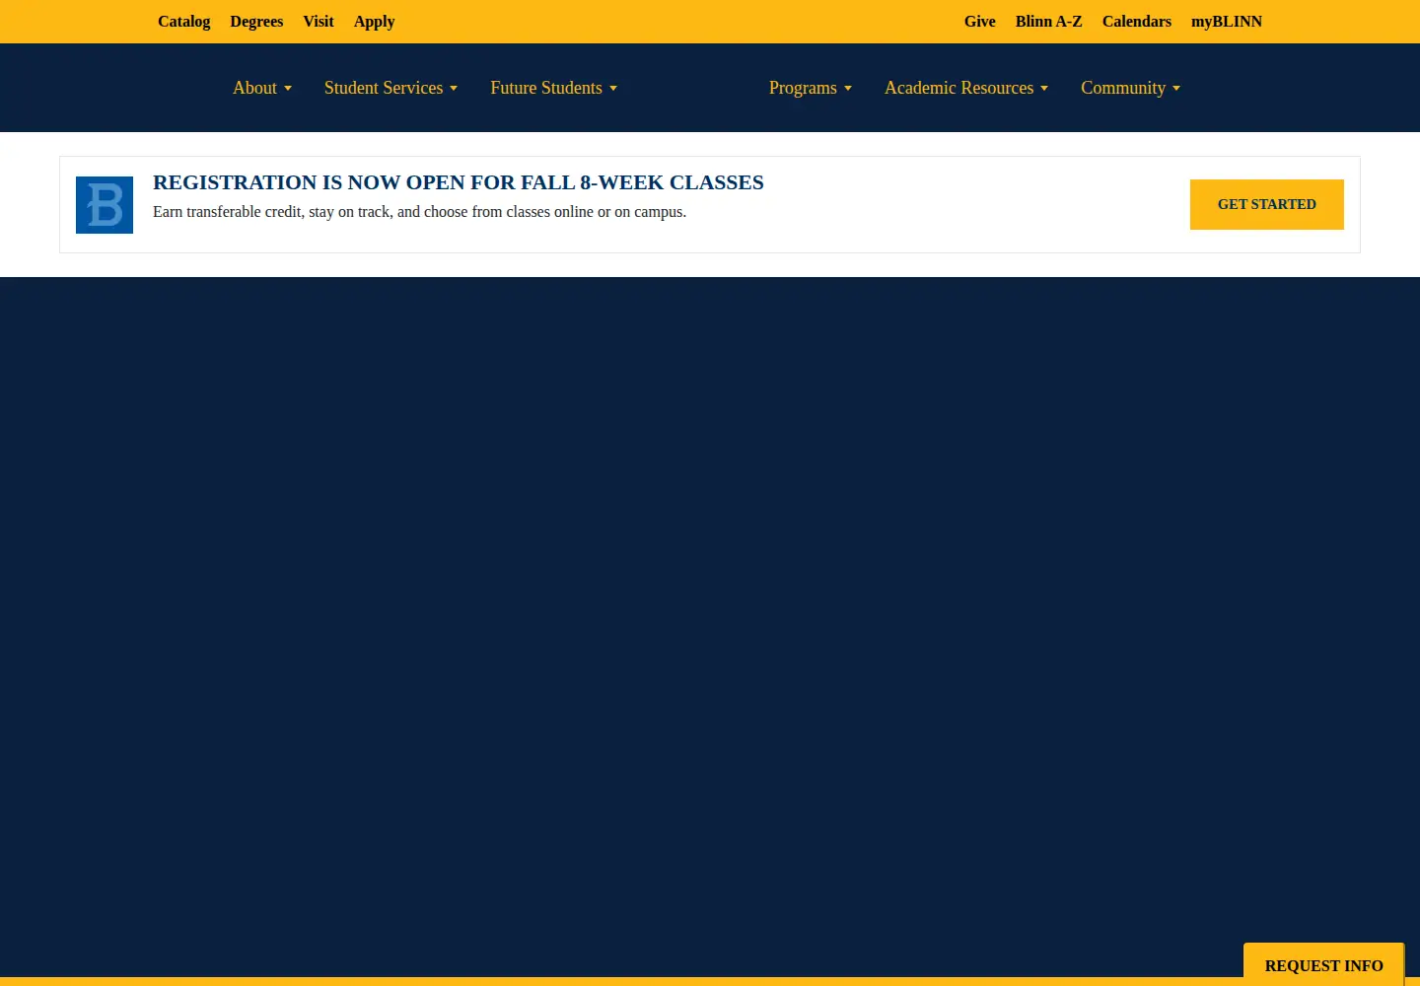Open the Catalog link

coord(183,22)
